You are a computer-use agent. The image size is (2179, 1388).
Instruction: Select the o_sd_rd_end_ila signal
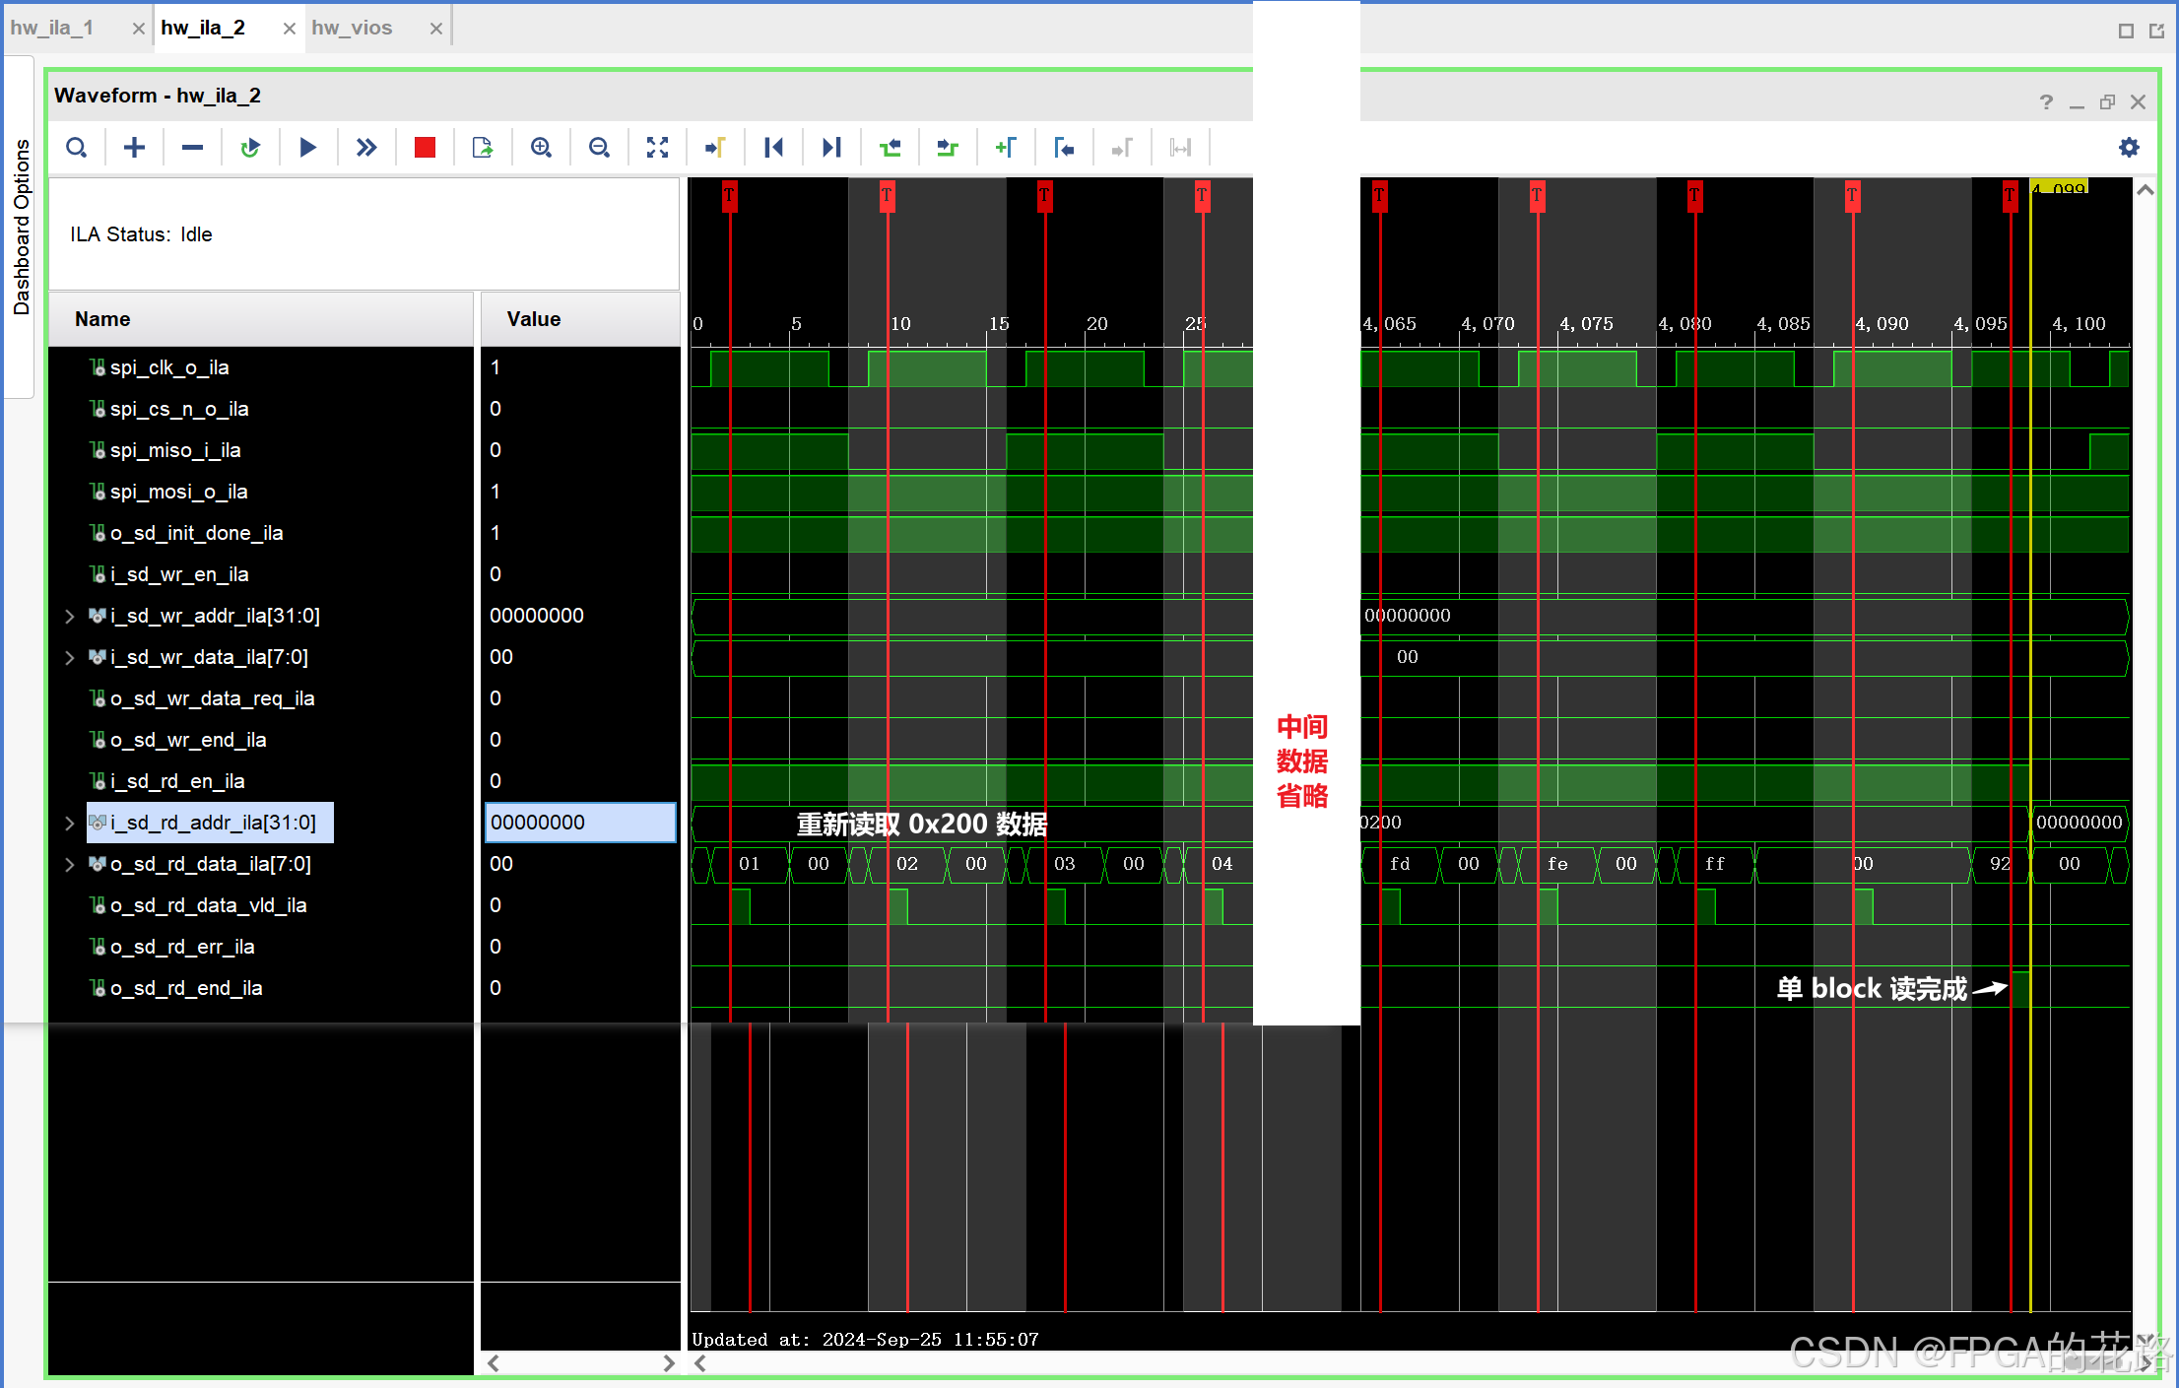(x=186, y=988)
